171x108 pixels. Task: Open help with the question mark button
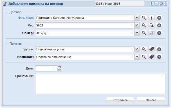[152, 4]
